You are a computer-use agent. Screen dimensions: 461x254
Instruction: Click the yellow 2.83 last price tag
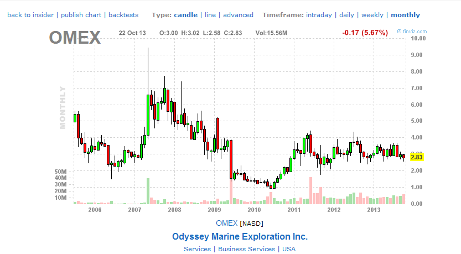click(x=417, y=157)
